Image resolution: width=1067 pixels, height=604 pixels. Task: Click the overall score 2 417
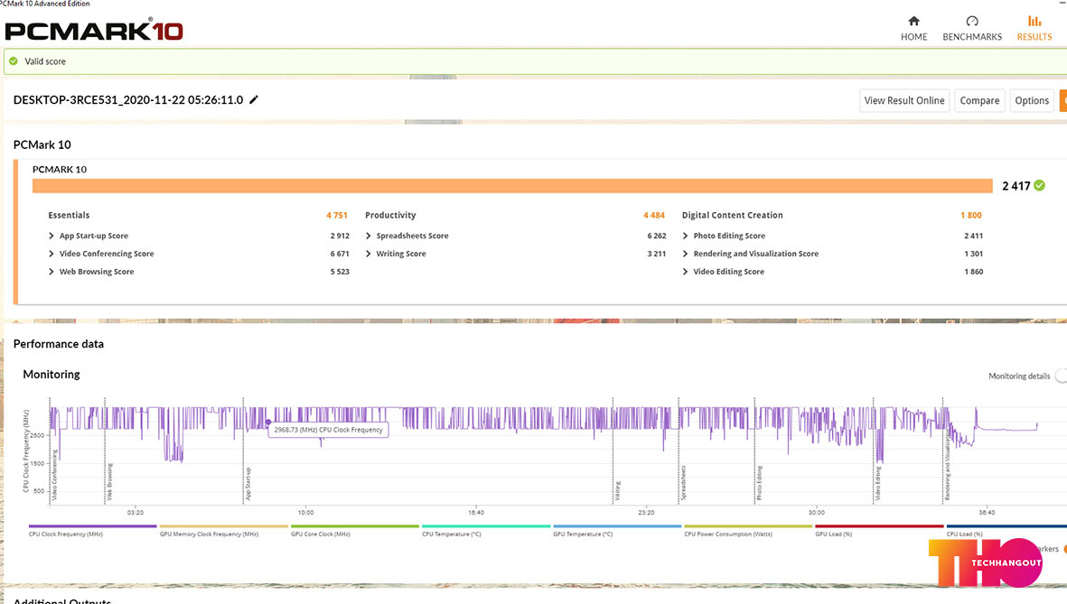click(x=1016, y=186)
